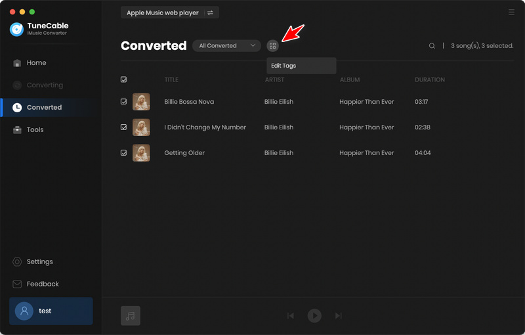Uncheck the Billie Bossa Nova checkbox

click(123, 102)
